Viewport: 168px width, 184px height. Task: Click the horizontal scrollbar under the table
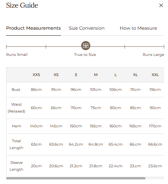(x=76, y=178)
